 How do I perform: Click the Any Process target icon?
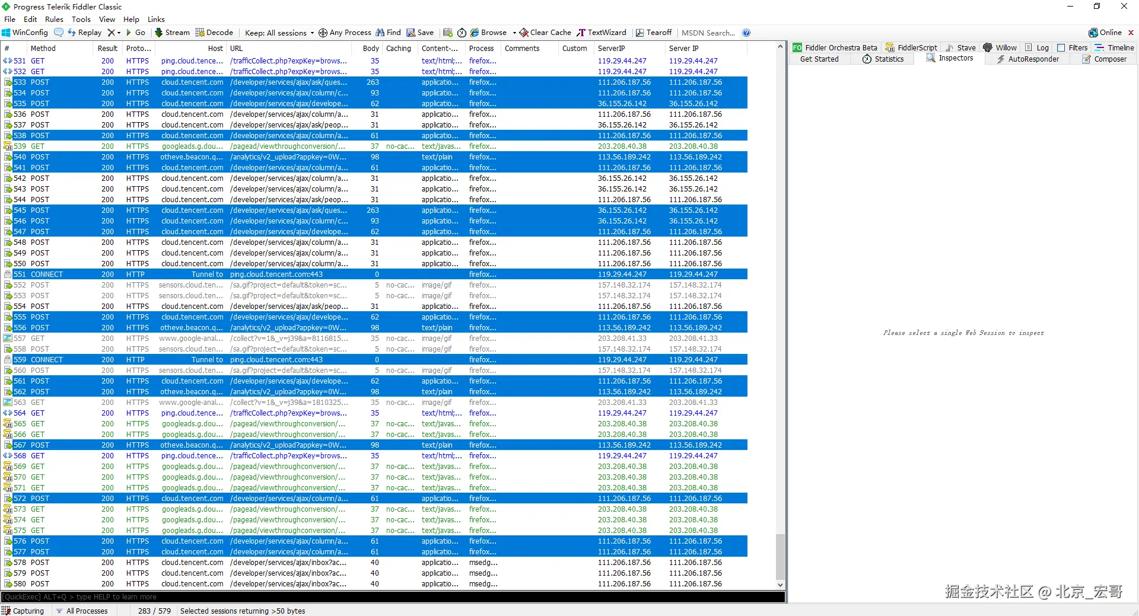click(x=323, y=33)
